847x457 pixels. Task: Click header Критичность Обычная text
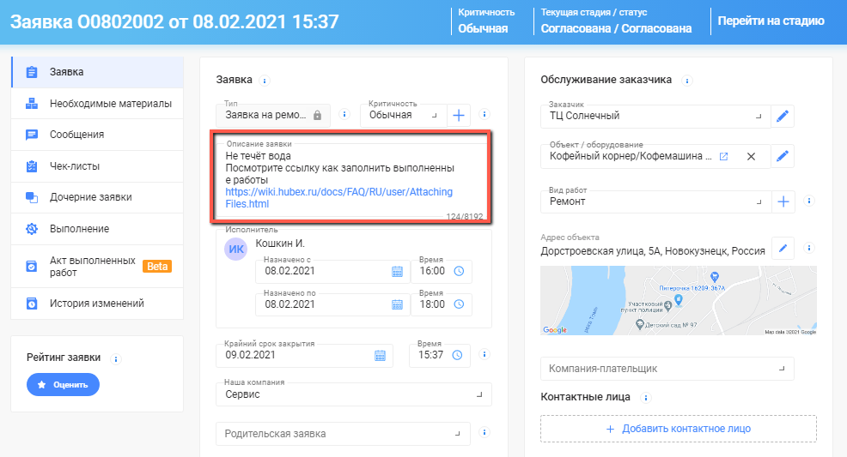(483, 28)
